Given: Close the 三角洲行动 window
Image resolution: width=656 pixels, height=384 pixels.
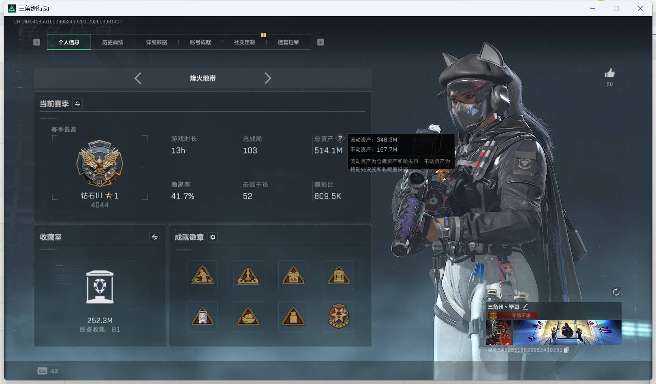Looking at the screenshot, I should coord(640,8).
